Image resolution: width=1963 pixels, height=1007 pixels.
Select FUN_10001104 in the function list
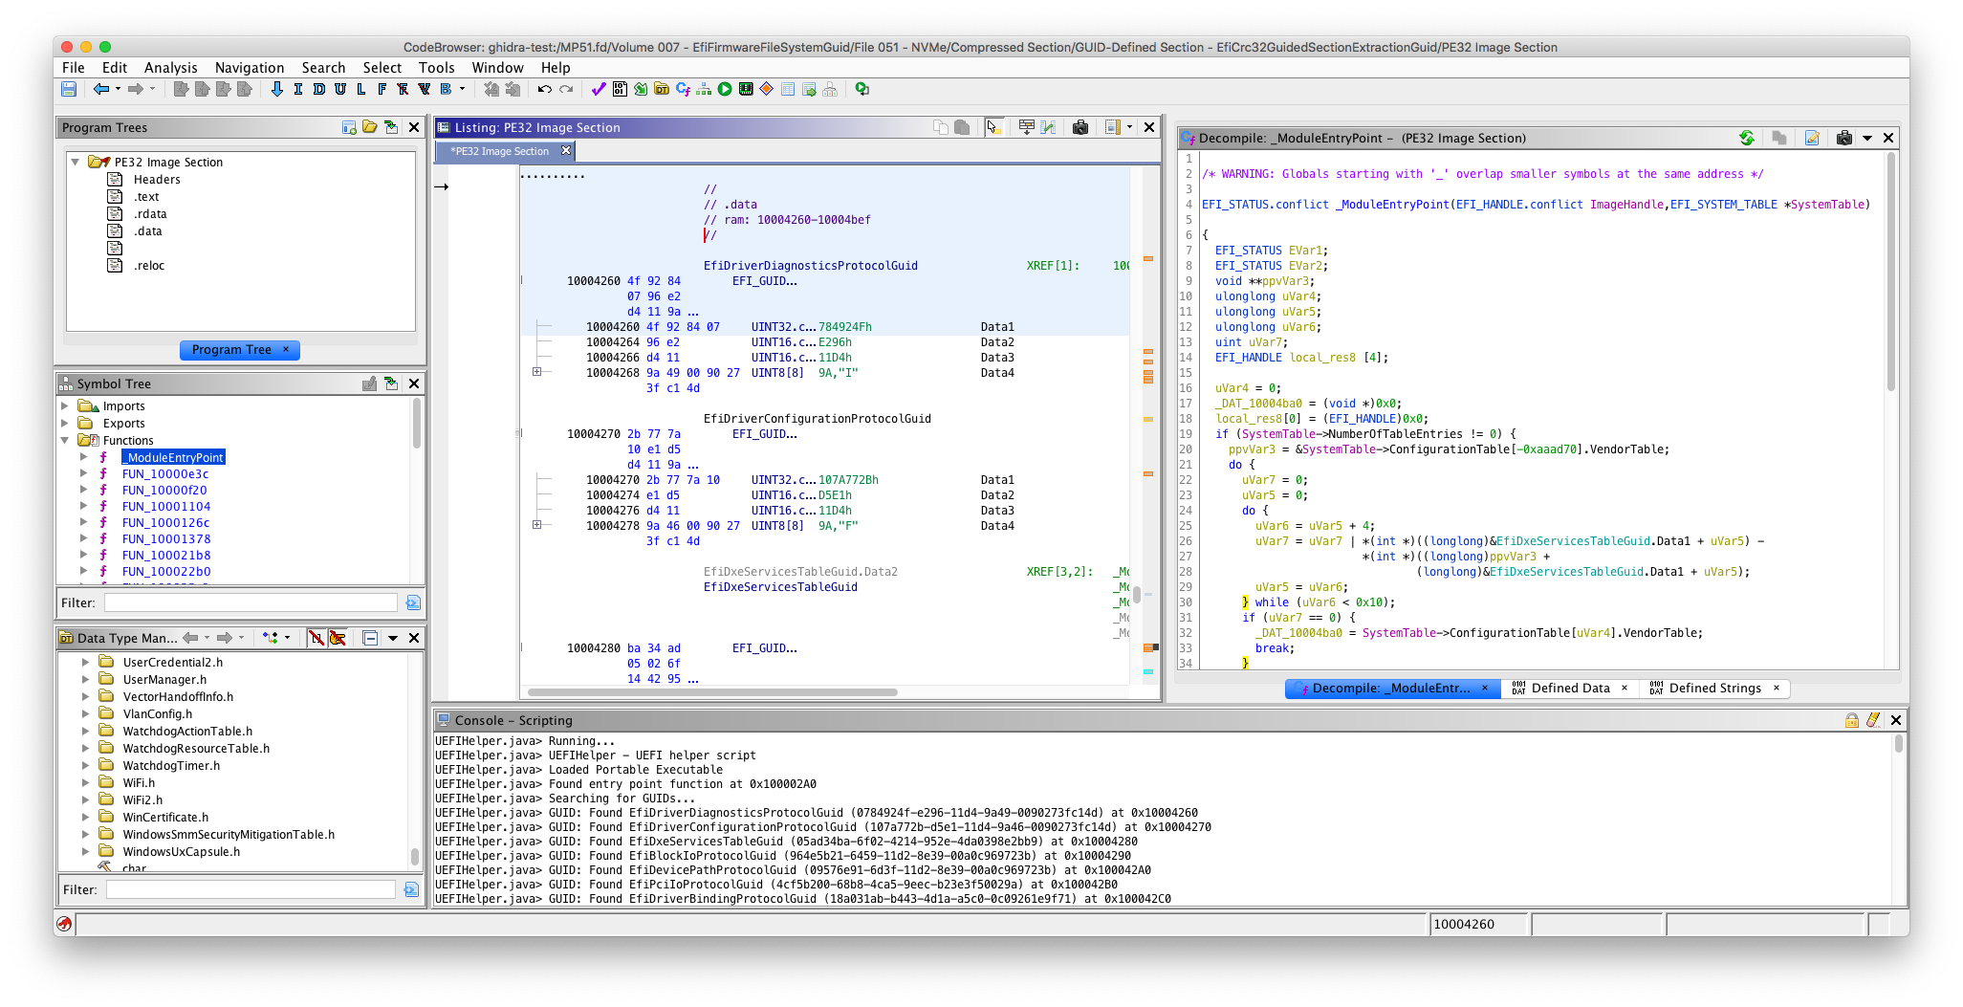(166, 507)
